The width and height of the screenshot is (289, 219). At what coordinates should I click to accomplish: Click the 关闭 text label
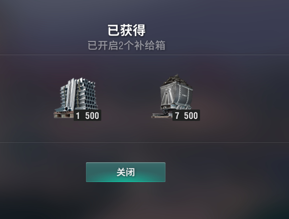point(125,172)
